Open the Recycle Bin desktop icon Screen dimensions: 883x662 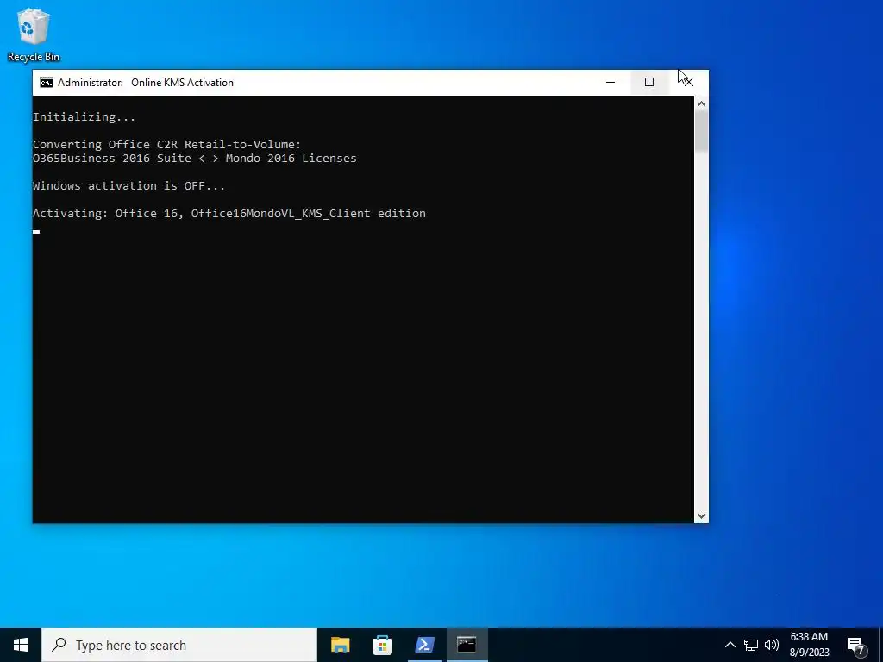point(34,34)
